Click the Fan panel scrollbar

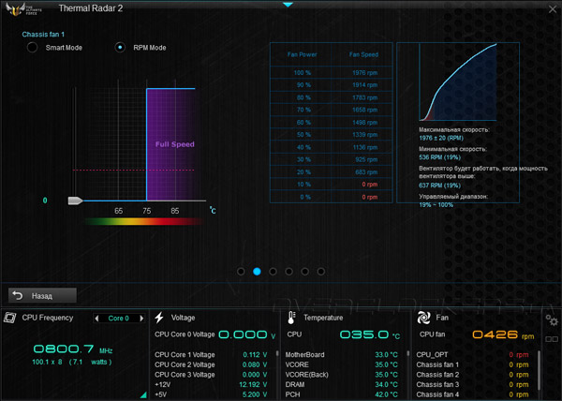[x=539, y=370]
